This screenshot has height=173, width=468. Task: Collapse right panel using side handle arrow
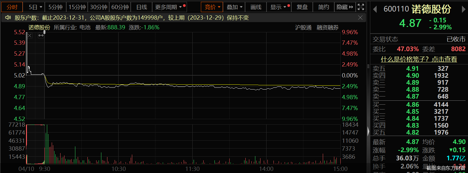[x=368, y=131]
